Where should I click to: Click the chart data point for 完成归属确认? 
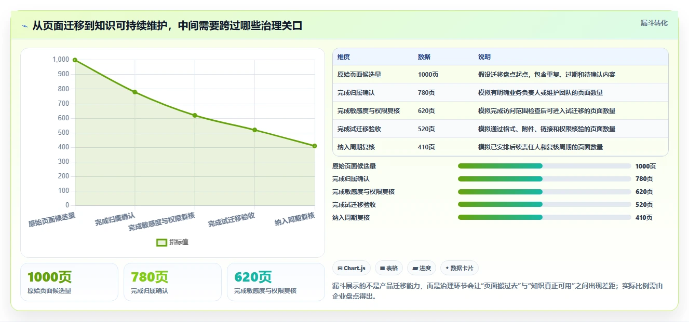[x=135, y=92]
